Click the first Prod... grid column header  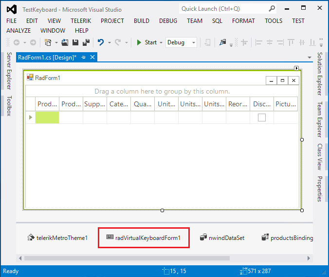[x=47, y=104]
